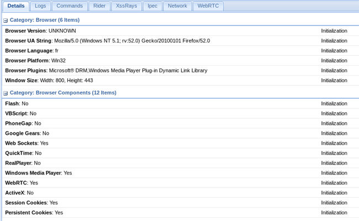
Task: Select the Windows Media Player: Yes row
Action: point(181,173)
